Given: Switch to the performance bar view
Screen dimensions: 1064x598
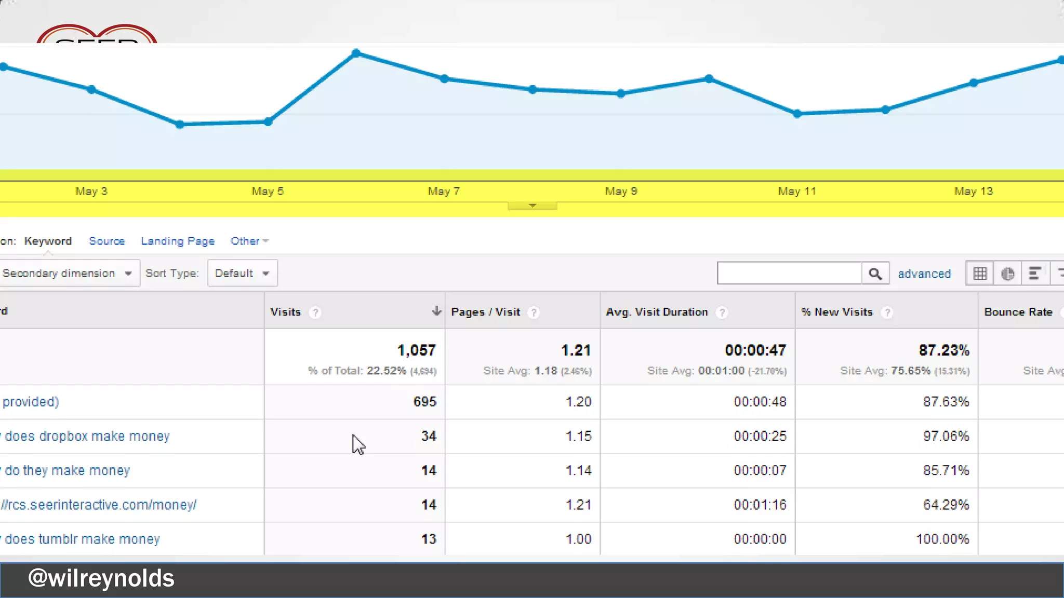Looking at the screenshot, I should coord(1034,274).
